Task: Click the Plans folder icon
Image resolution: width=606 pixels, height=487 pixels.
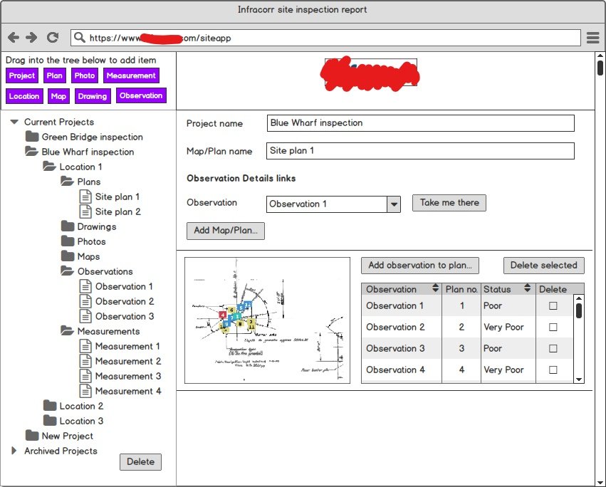Action: 67,182
